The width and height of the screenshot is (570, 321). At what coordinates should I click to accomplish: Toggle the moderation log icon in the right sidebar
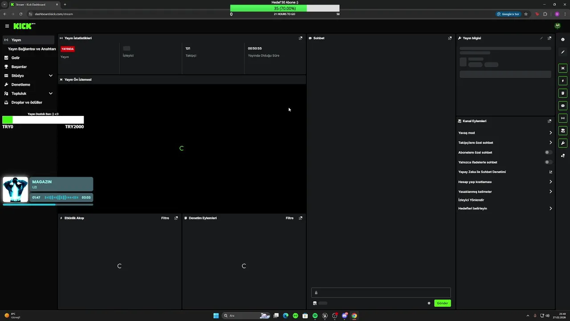click(563, 93)
